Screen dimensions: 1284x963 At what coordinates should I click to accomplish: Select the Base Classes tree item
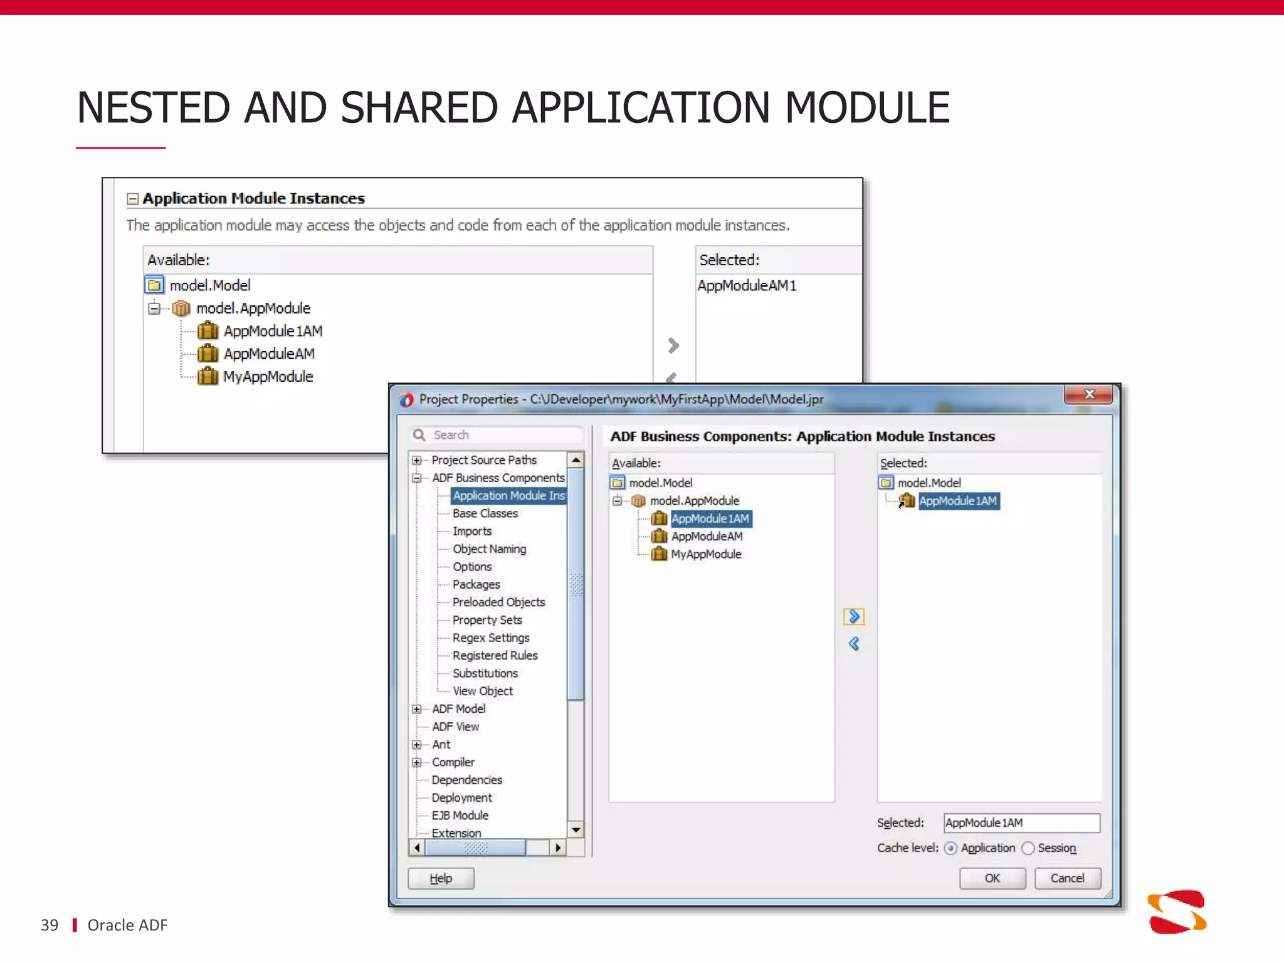(x=485, y=513)
